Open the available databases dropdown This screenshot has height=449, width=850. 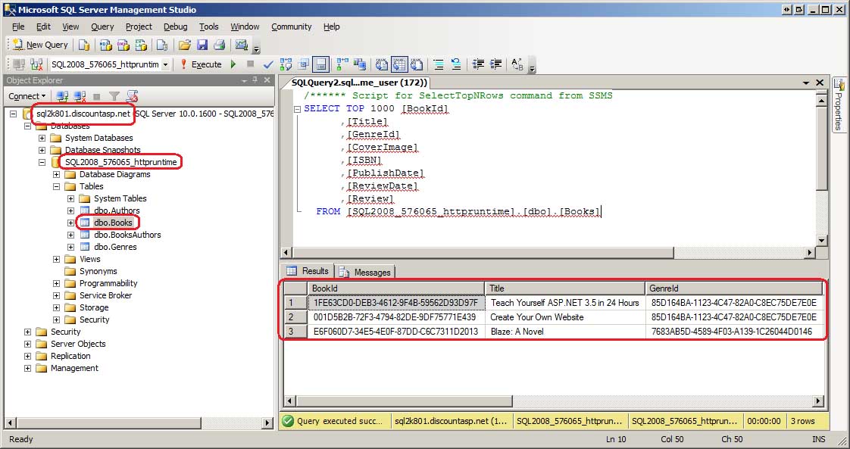pyautogui.click(x=165, y=64)
